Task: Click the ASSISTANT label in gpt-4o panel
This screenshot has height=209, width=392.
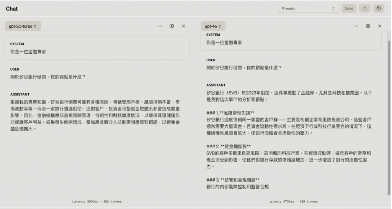Action: tap(216, 85)
